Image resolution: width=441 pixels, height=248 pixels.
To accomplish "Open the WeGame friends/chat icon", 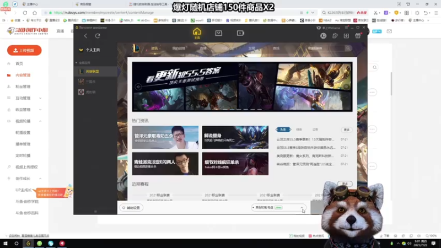I will [335, 36].
